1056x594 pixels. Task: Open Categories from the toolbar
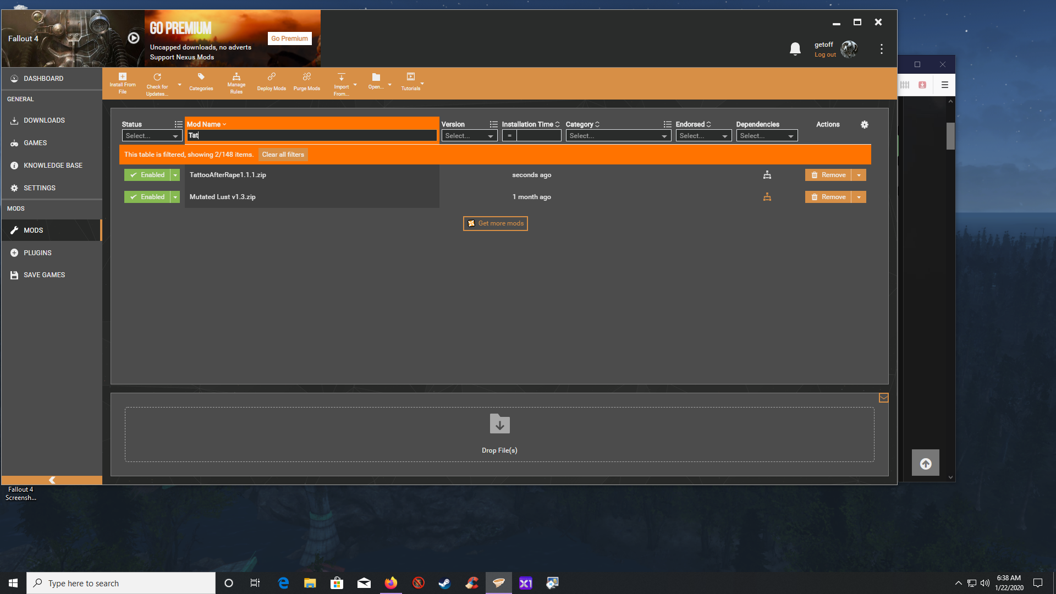coord(201,82)
